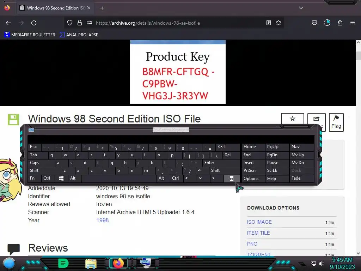Open the 1998 year link
361x271 pixels.
(103, 220)
